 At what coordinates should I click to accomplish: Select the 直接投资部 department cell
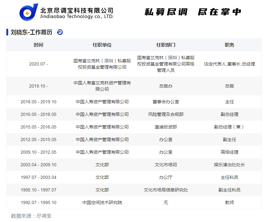tap(166, 127)
